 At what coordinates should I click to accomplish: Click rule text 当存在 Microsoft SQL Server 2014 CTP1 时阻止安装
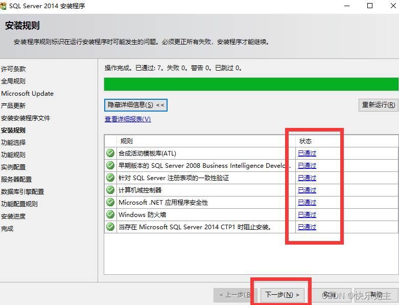click(195, 227)
